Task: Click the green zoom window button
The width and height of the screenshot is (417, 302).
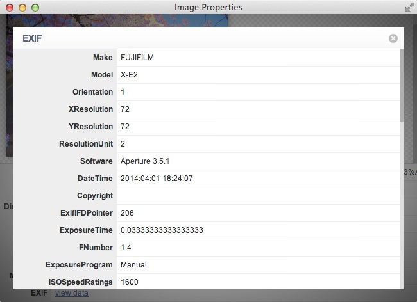Action: 35,8
